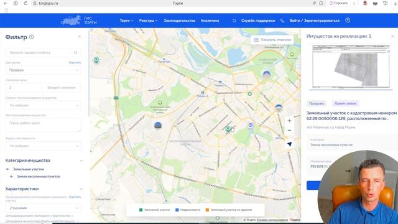Click Войти / Зарегистрироваться
The width and height of the screenshot is (398, 224).
314,21
